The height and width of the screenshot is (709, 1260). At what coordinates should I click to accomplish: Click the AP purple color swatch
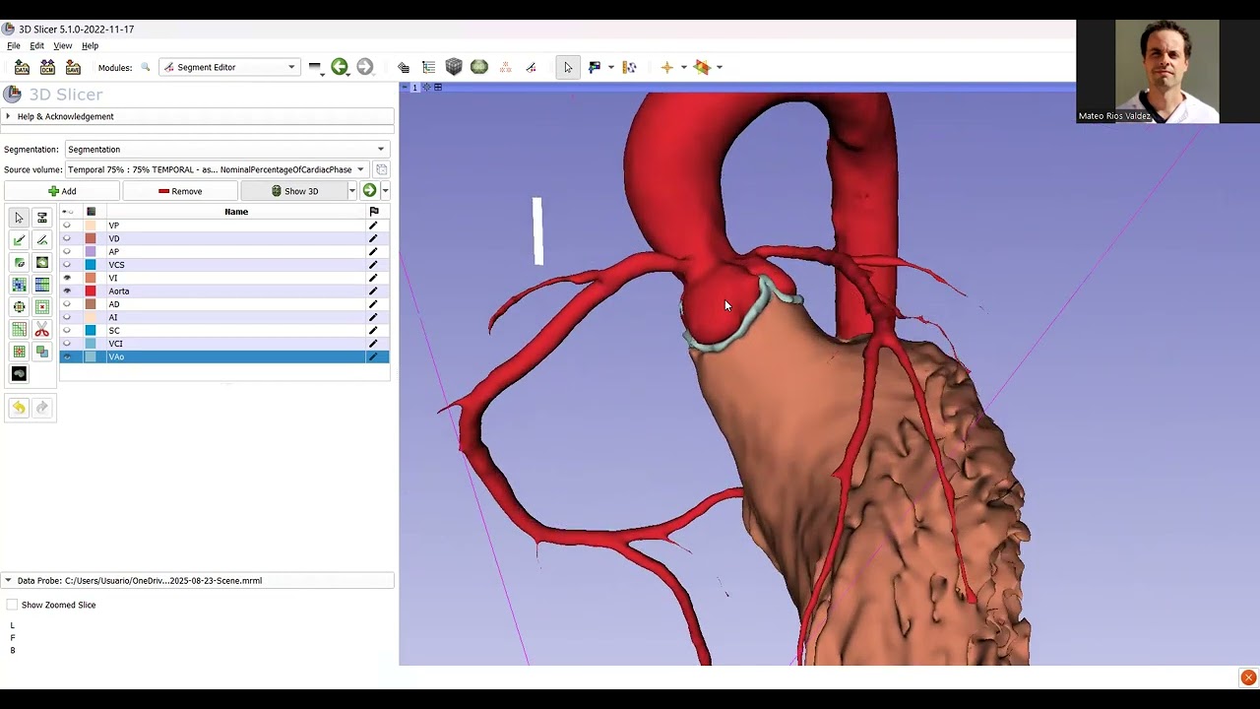point(91,251)
